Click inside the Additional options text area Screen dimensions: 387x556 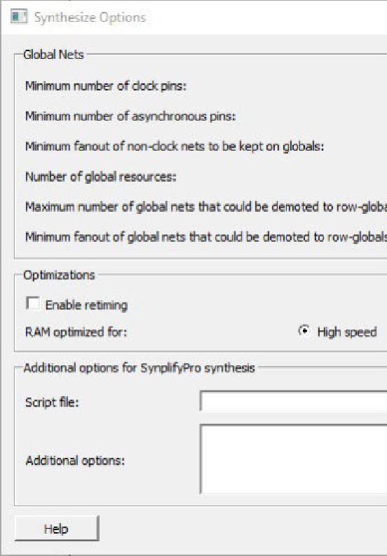pos(294,459)
